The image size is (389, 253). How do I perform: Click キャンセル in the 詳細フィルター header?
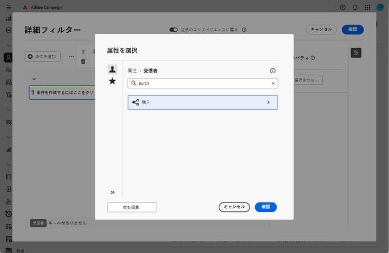pyautogui.click(x=321, y=29)
